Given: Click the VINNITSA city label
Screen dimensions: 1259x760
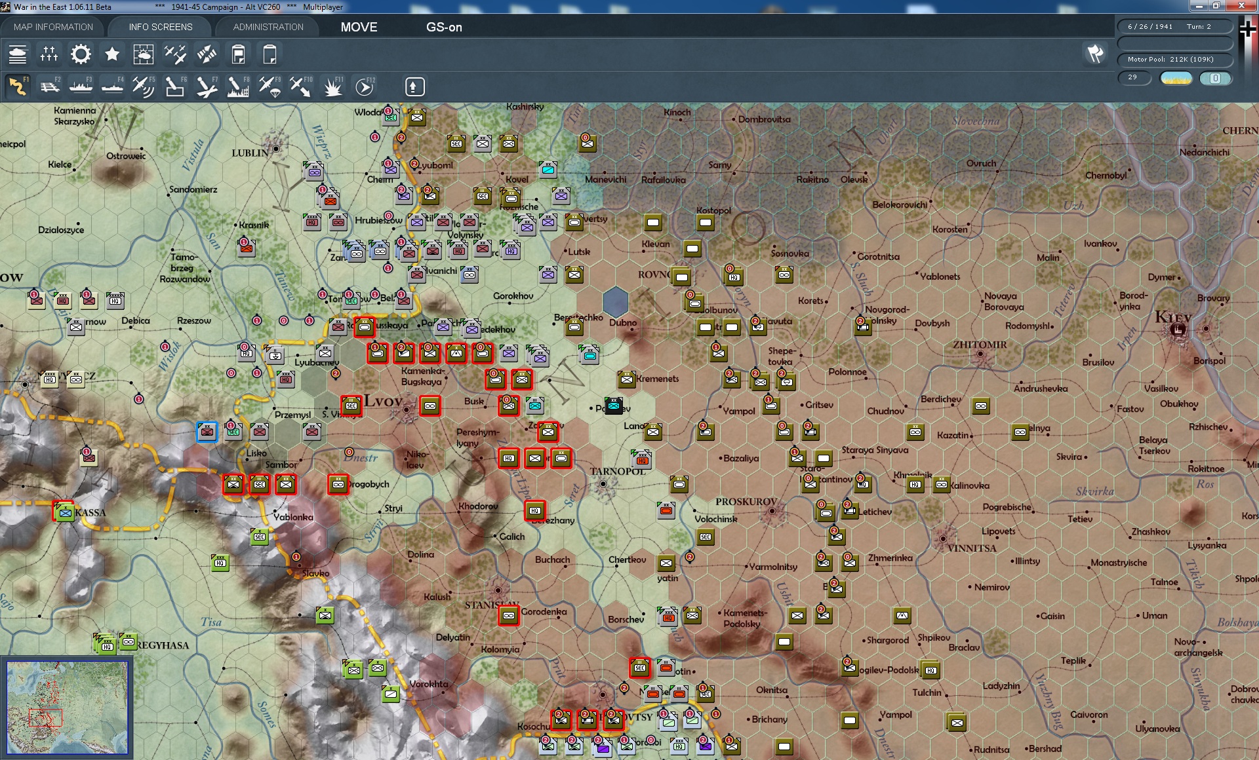Looking at the screenshot, I should click(972, 548).
